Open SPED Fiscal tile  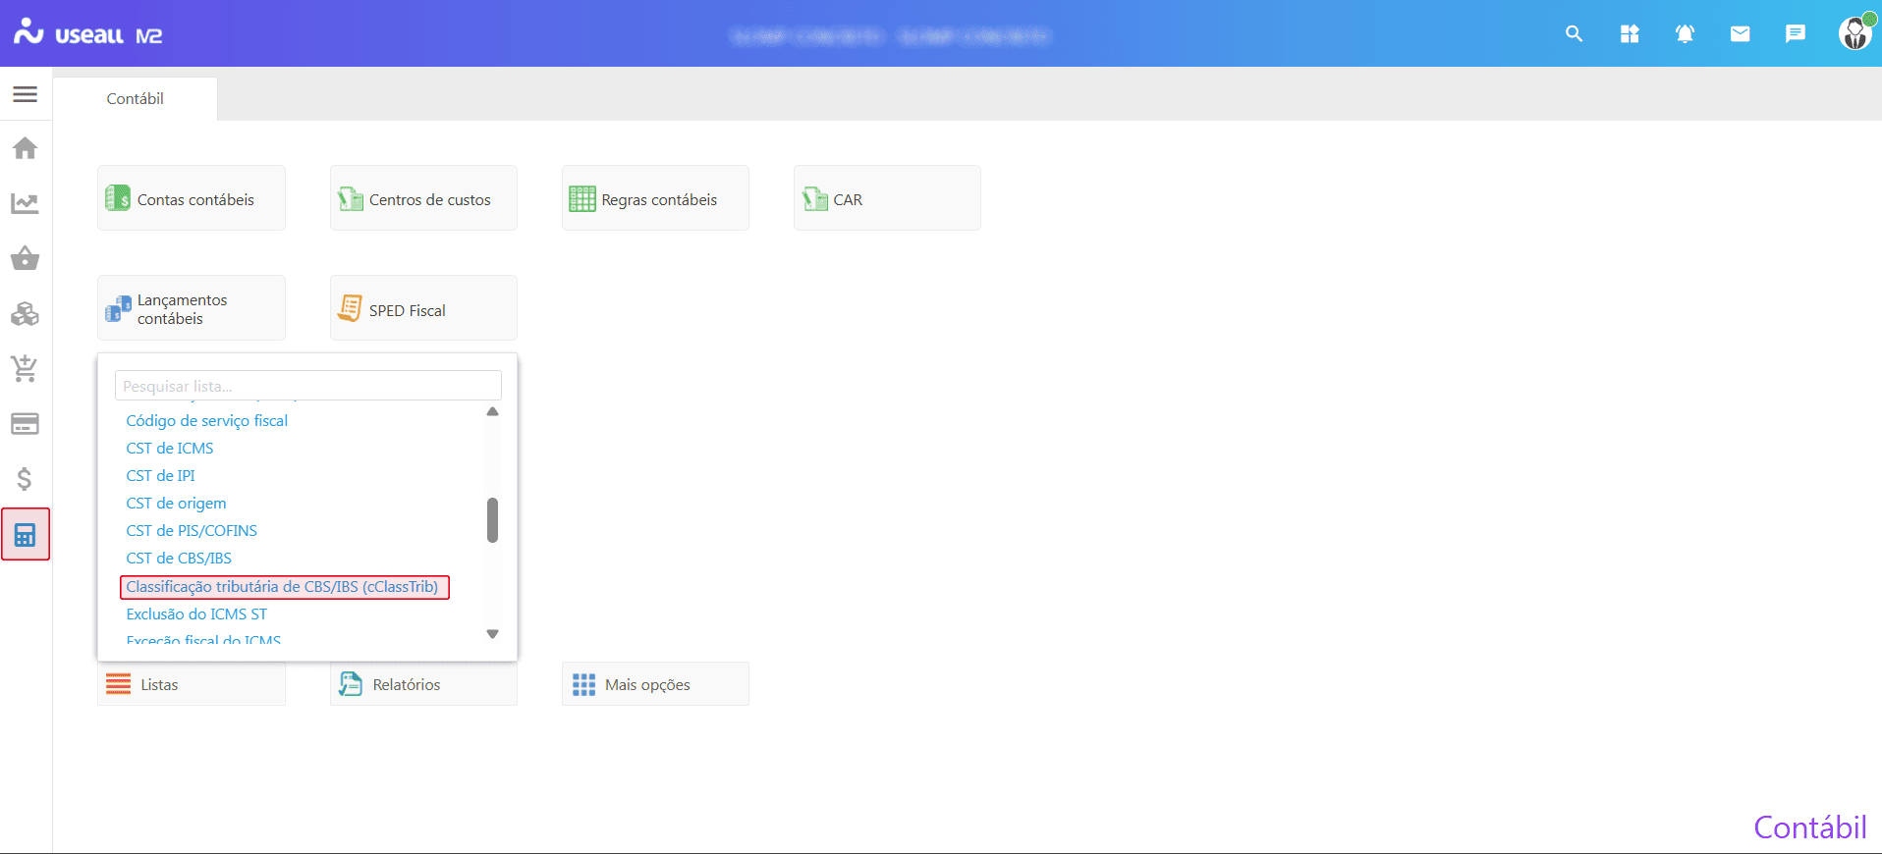(423, 309)
